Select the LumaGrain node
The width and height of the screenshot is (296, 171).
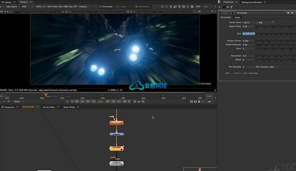(116, 163)
